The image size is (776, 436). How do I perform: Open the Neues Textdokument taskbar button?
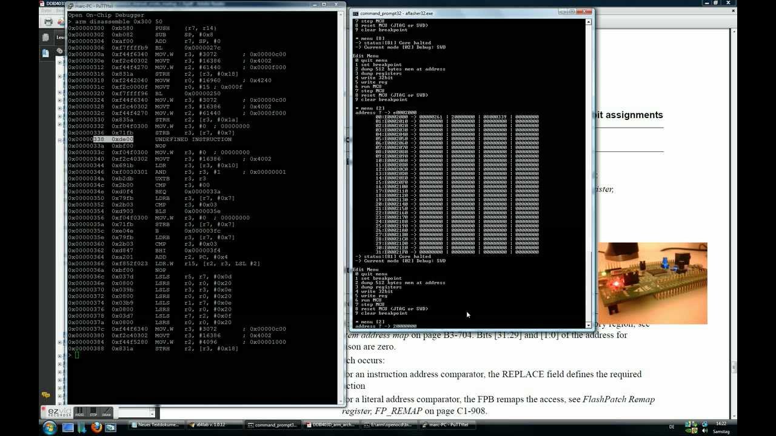155,425
